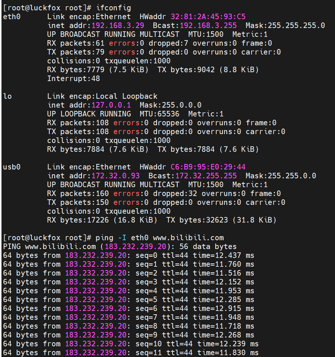The image size is (335, 357).
Task: Click the loopback address 127.0.0.1
Action: [x=111, y=105]
